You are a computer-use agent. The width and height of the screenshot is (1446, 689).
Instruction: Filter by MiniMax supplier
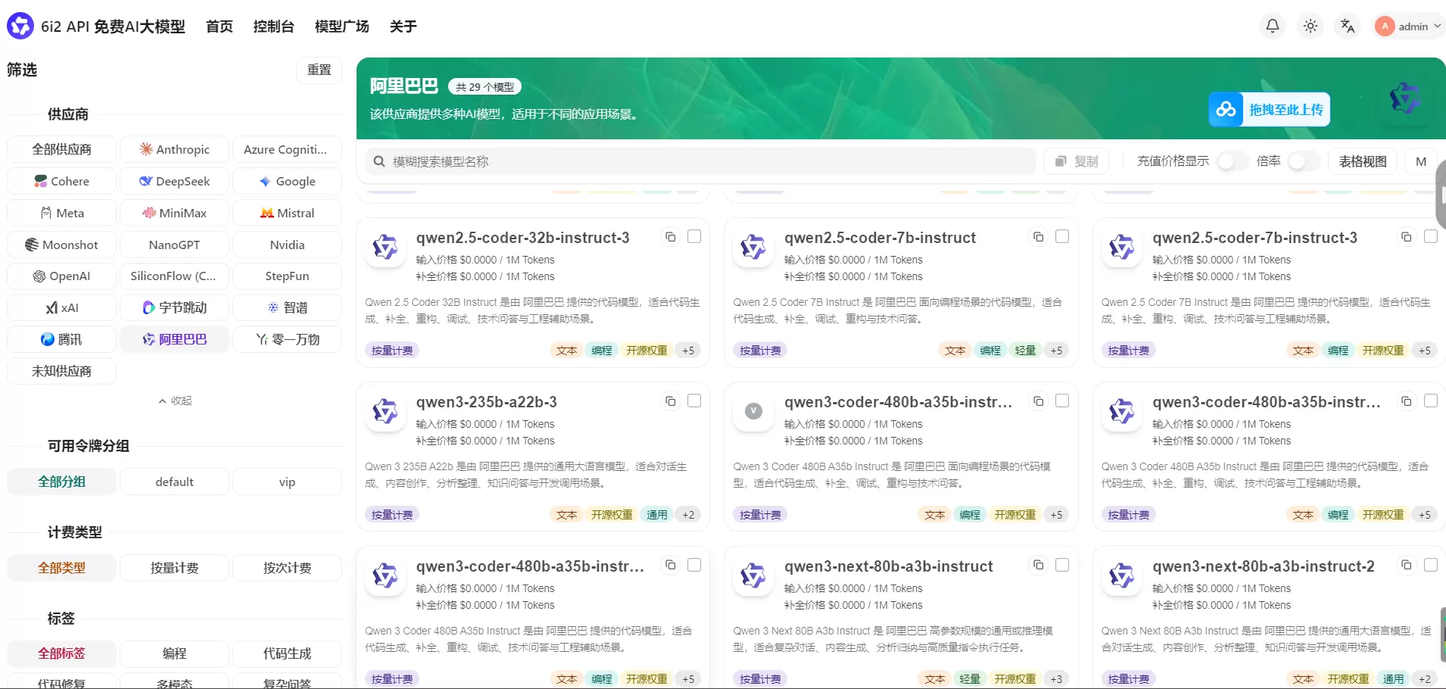[174, 213]
